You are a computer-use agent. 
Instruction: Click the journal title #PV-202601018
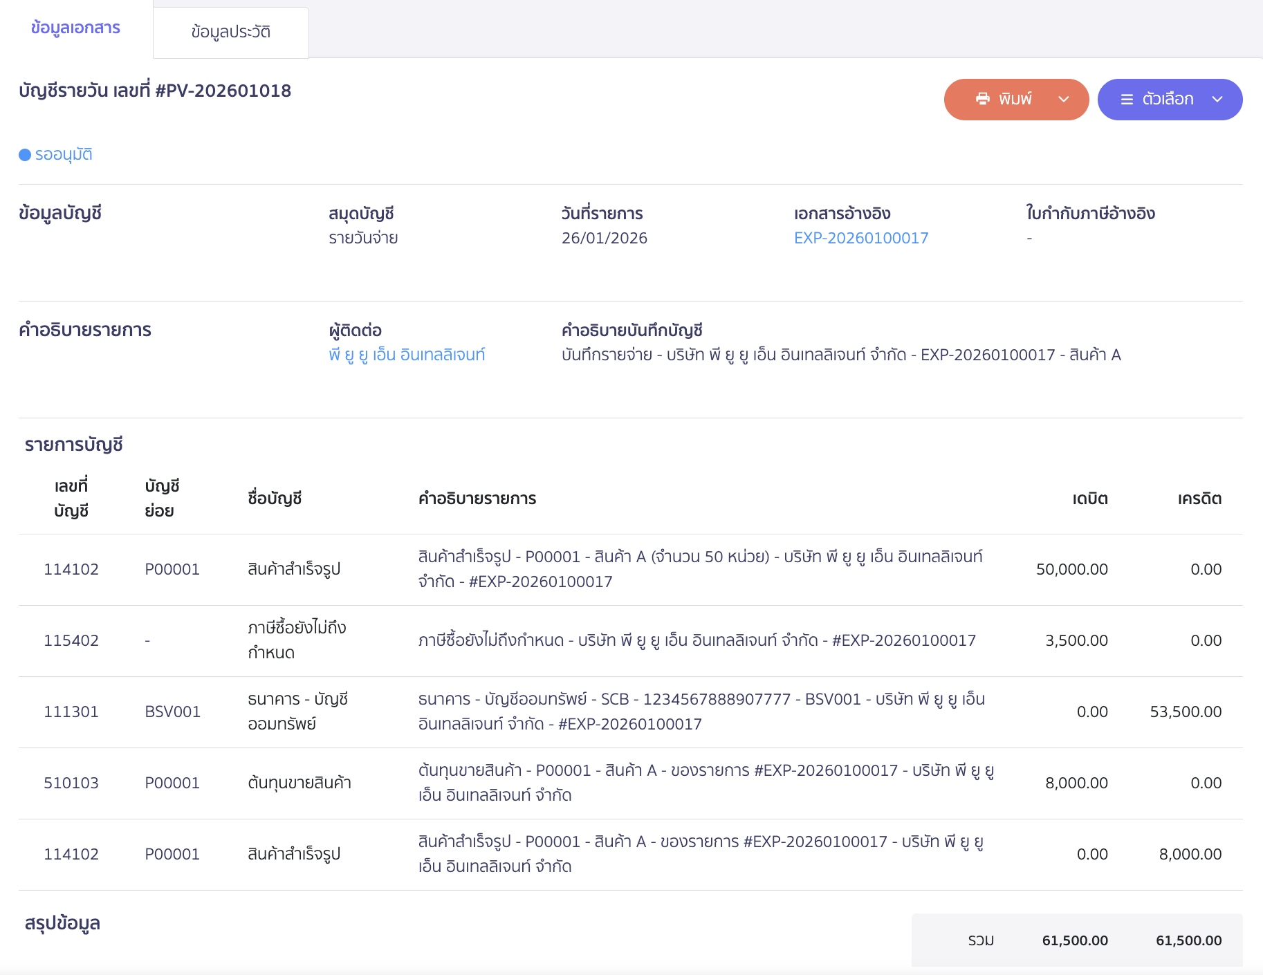pos(155,91)
